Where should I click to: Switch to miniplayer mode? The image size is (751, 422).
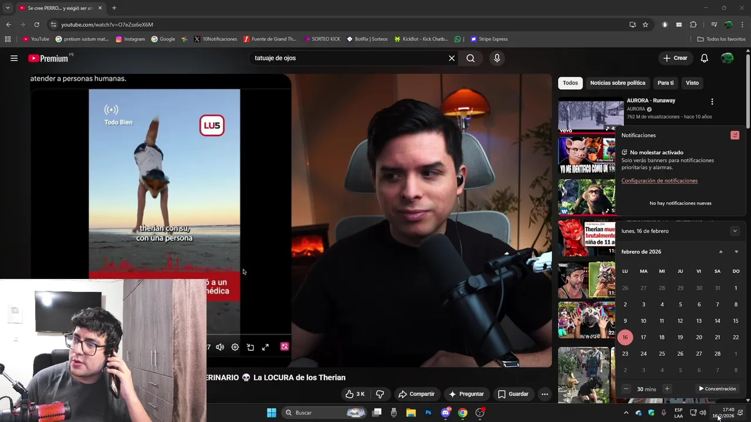pyautogui.click(x=251, y=347)
